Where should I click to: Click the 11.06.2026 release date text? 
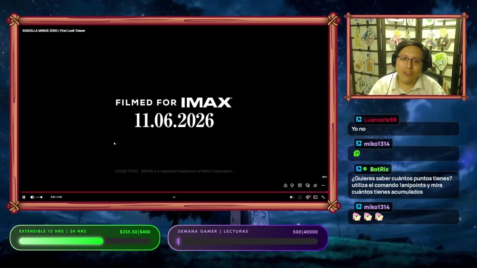[174, 121]
